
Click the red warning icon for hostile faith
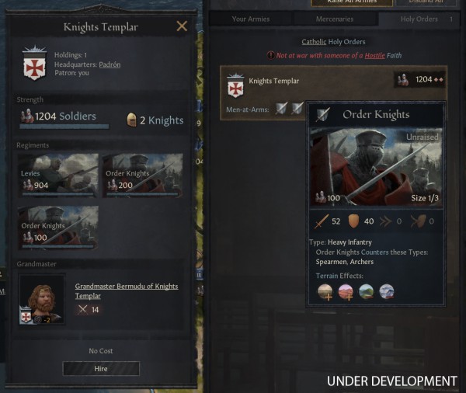point(270,55)
